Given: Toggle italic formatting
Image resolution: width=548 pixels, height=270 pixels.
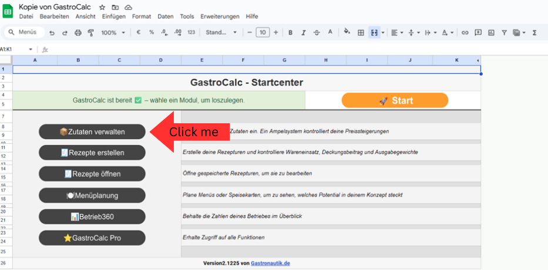Looking at the screenshot, I should tap(303, 32).
